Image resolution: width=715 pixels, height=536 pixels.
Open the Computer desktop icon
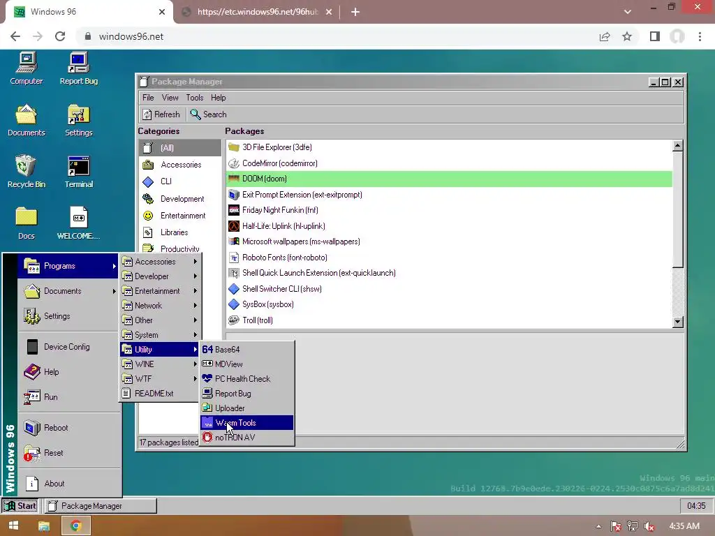(x=27, y=69)
